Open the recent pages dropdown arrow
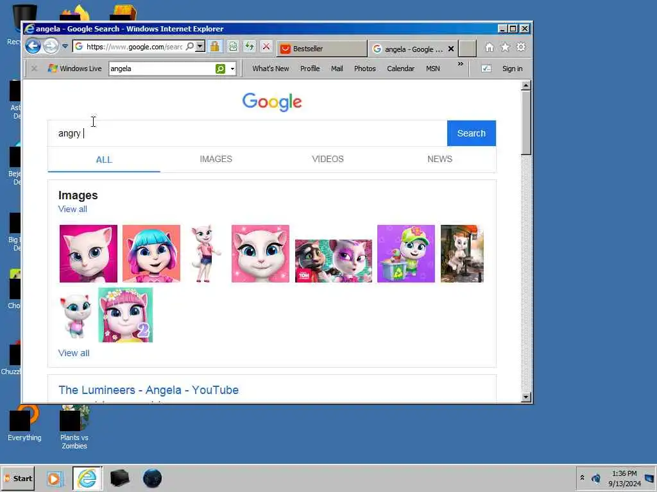657x492 pixels. [65, 46]
